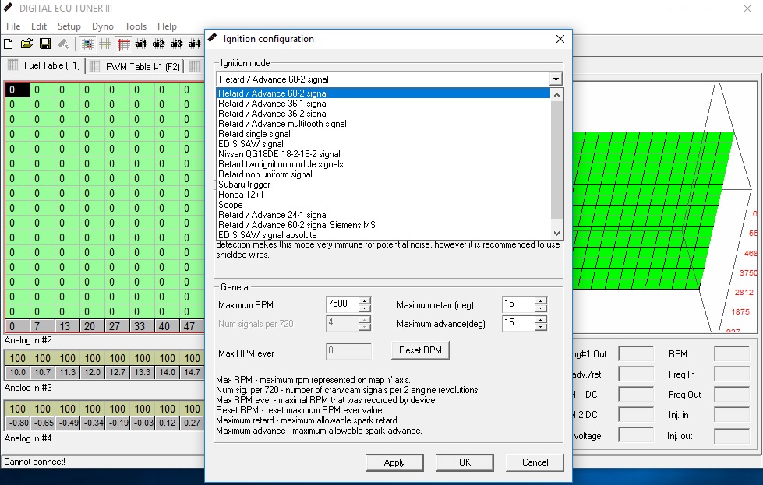Increase Maximum advance with up arrow
Screen dimensions: 763x485
coord(541,318)
